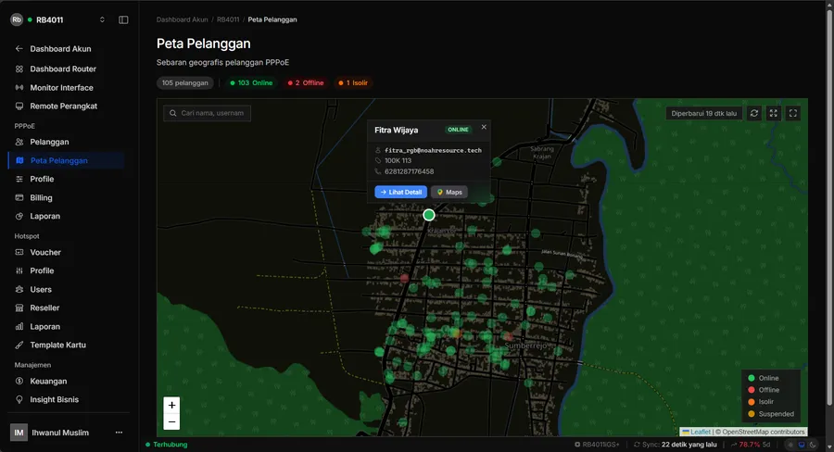The height and width of the screenshot is (452, 834).
Task: Click the Remote Perangkat monitor icon
Action: point(19,106)
